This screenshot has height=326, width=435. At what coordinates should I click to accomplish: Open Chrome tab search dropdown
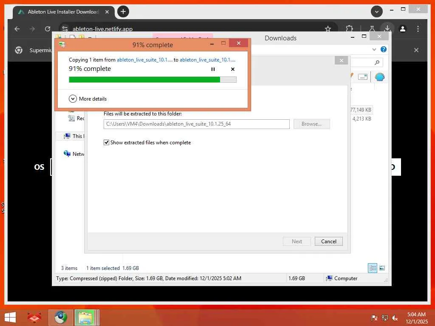point(377,11)
